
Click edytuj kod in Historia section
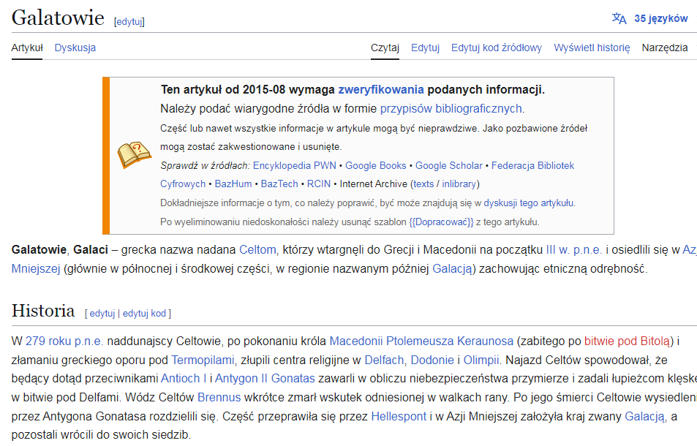[144, 313]
